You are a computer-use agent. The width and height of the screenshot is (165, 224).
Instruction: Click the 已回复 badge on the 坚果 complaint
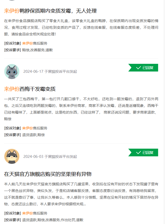(143, 152)
